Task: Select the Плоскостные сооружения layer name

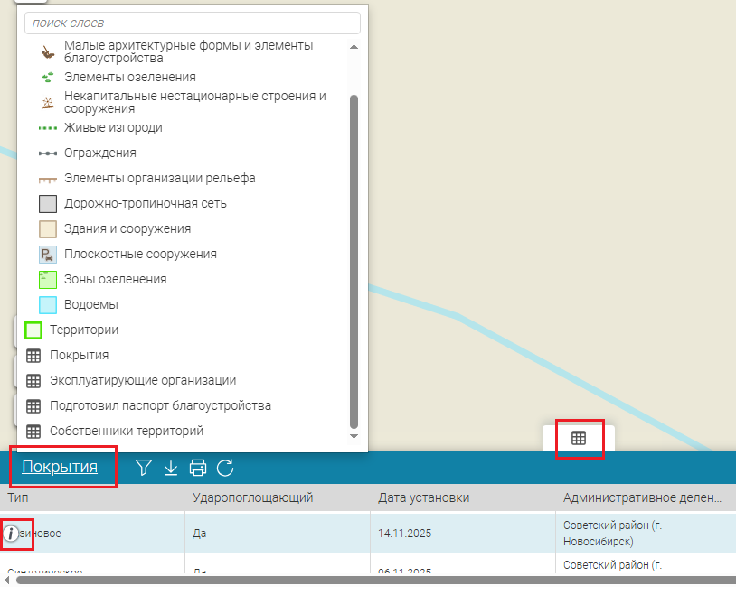Action: [140, 255]
